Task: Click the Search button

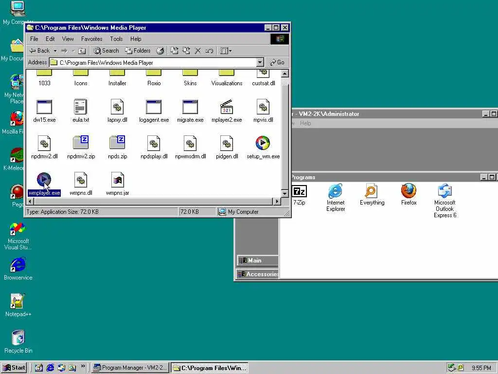Action: [x=107, y=51]
